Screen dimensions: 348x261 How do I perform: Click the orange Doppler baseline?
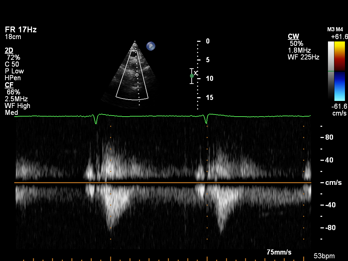163,183
